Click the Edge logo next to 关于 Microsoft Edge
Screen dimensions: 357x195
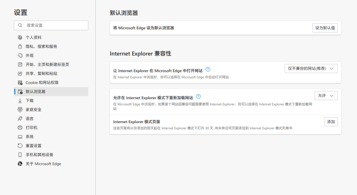[20, 164]
